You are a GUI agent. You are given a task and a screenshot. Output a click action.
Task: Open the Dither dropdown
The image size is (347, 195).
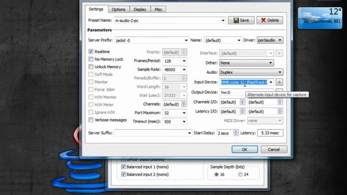coord(247,63)
